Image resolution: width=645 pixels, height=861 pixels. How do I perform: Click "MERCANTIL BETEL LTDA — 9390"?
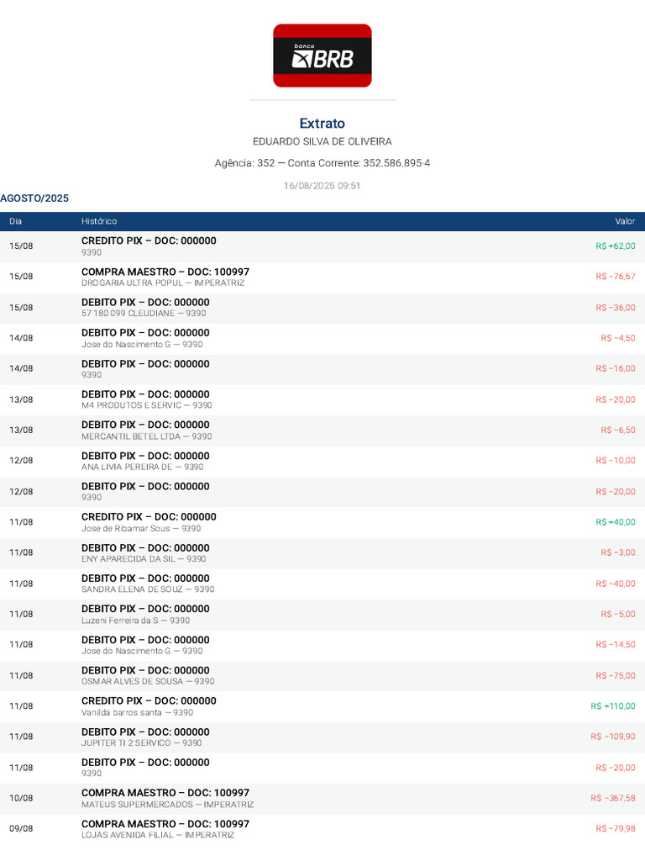pyautogui.click(x=146, y=436)
